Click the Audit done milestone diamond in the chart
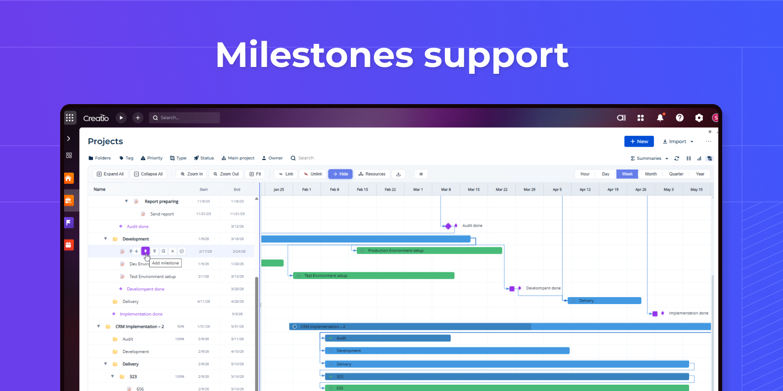Image resolution: width=783 pixels, height=391 pixels. 448,226
